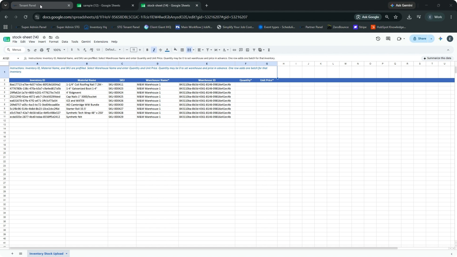This screenshot has height=257, width=457.
Task: Click the Gemini sparkle icon
Action: (x=441, y=39)
